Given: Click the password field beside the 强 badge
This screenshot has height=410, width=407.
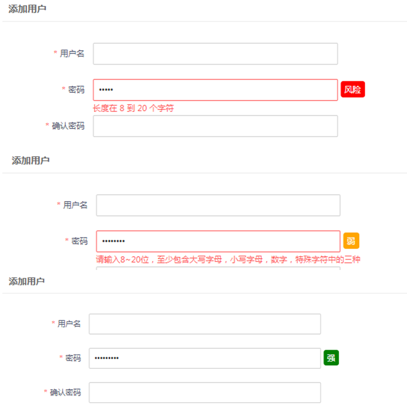Looking at the screenshot, I should tap(205, 358).
